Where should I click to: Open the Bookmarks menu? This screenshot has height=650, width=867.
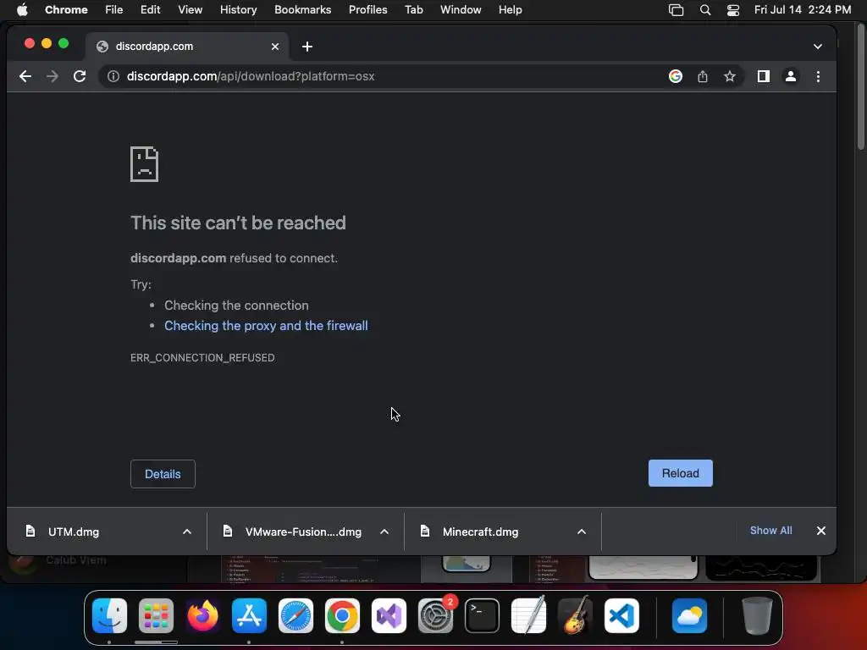(x=302, y=10)
